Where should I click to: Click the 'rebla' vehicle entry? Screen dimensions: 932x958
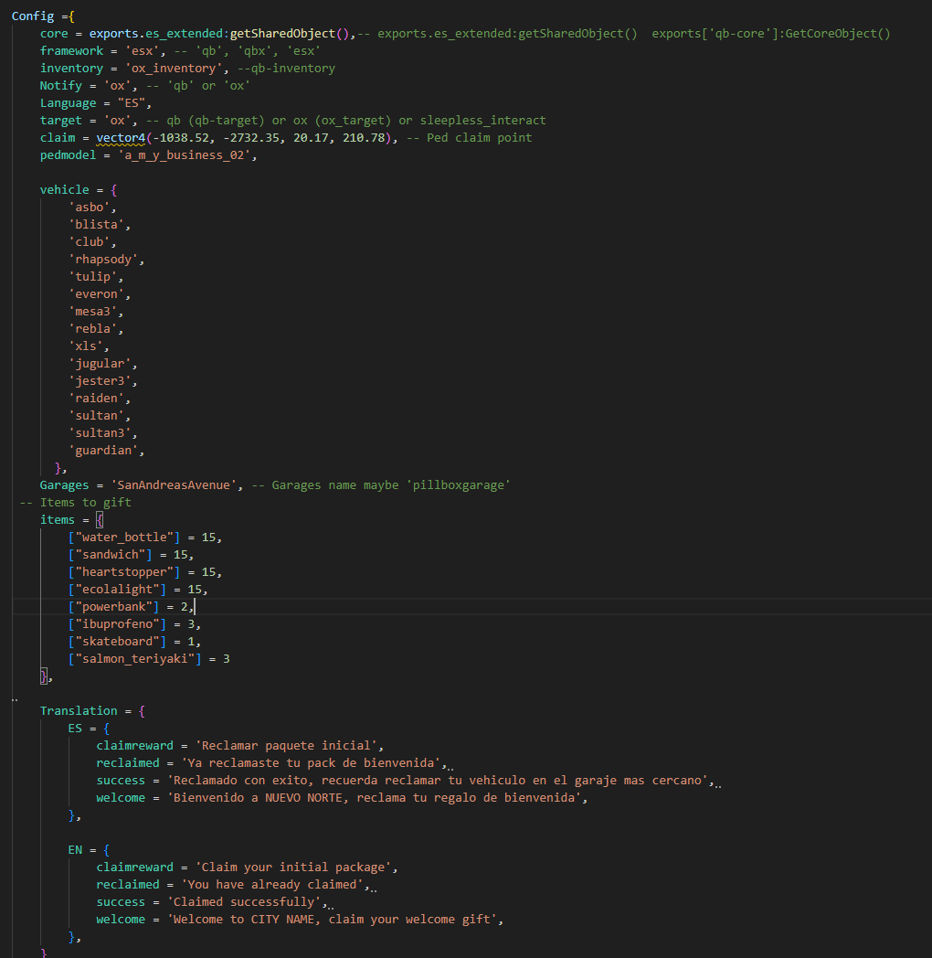pyautogui.click(x=93, y=329)
